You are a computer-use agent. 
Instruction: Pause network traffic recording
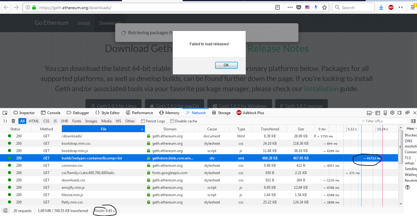pyautogui.click(x=5, y=121)
